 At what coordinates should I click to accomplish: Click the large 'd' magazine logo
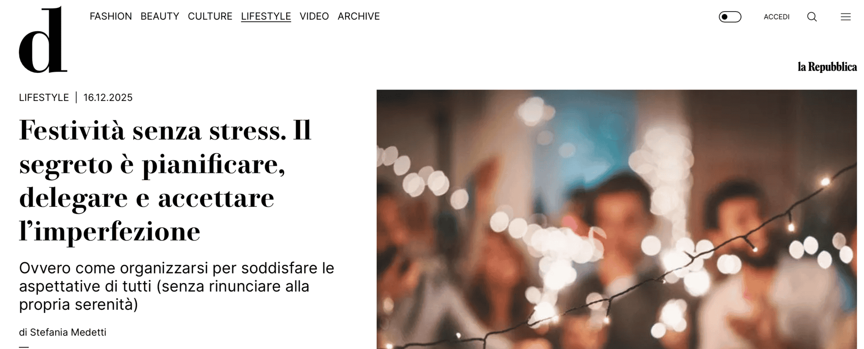point(43,40)
